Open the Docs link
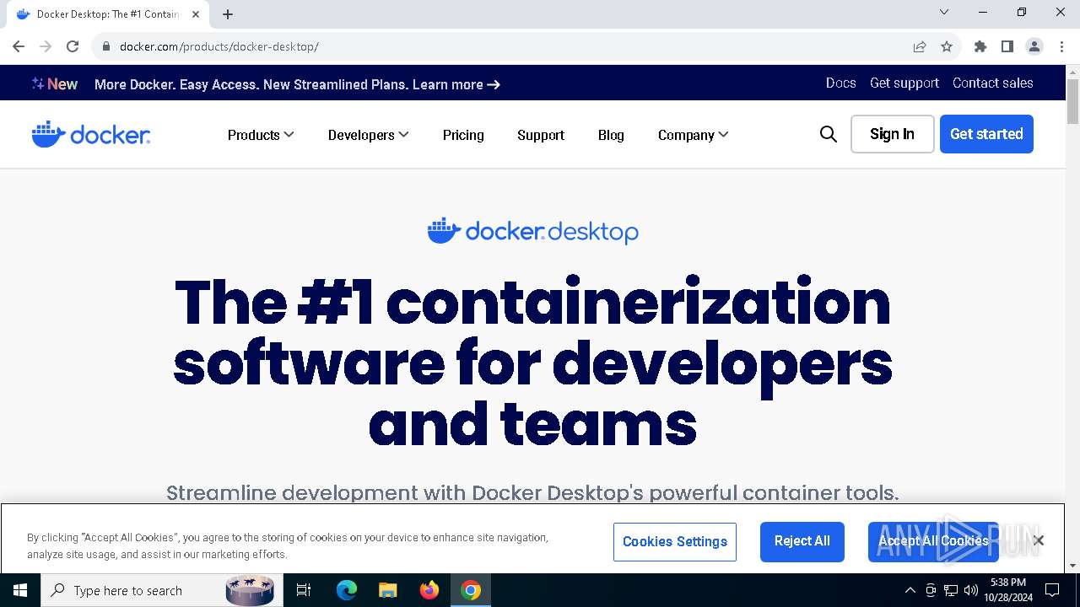The height and width of the screenshot is (607, 1080). 840,83
